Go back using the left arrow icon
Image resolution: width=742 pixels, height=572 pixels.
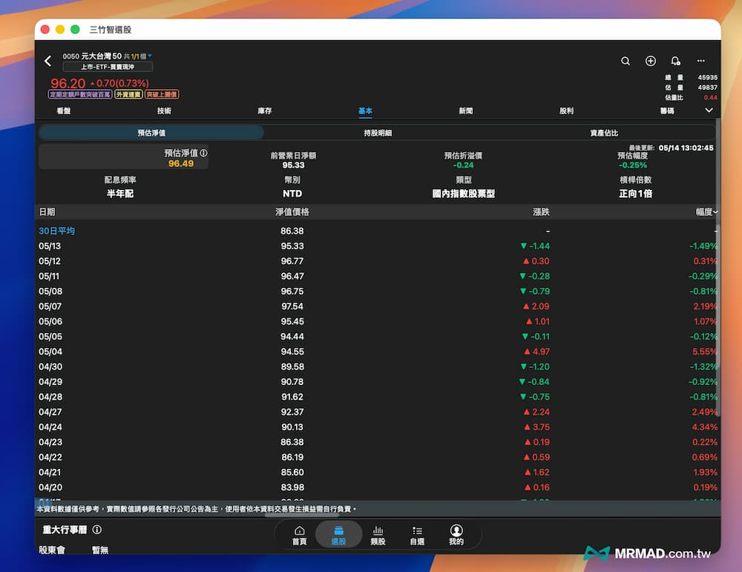[x=47, y=61]
